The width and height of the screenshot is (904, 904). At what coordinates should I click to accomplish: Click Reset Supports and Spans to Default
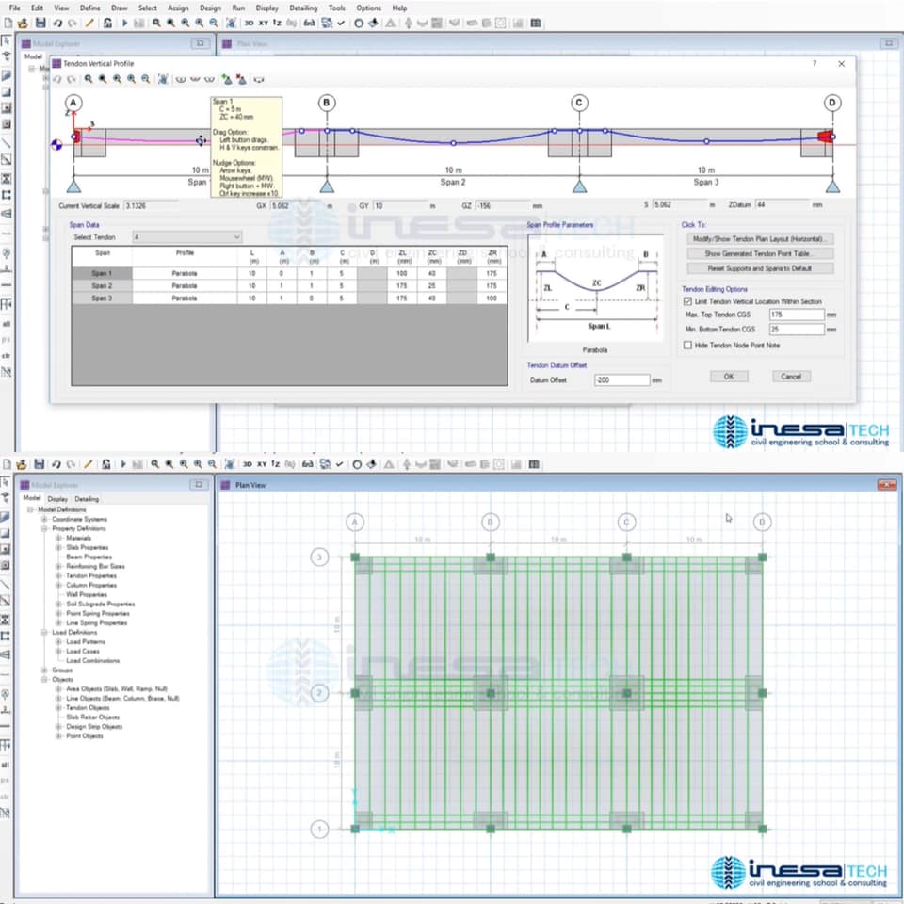pyautogui.click(x=760, y=268)
